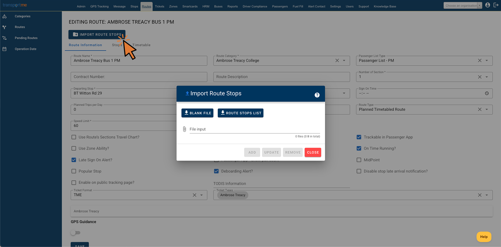This screenshot has height=247, width=501.
Task: Open the Passengers menu
Action: point(280,6)
